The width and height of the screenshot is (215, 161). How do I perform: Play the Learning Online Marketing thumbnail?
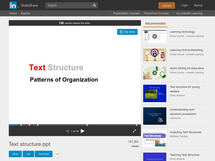click(x=155, y=54)
